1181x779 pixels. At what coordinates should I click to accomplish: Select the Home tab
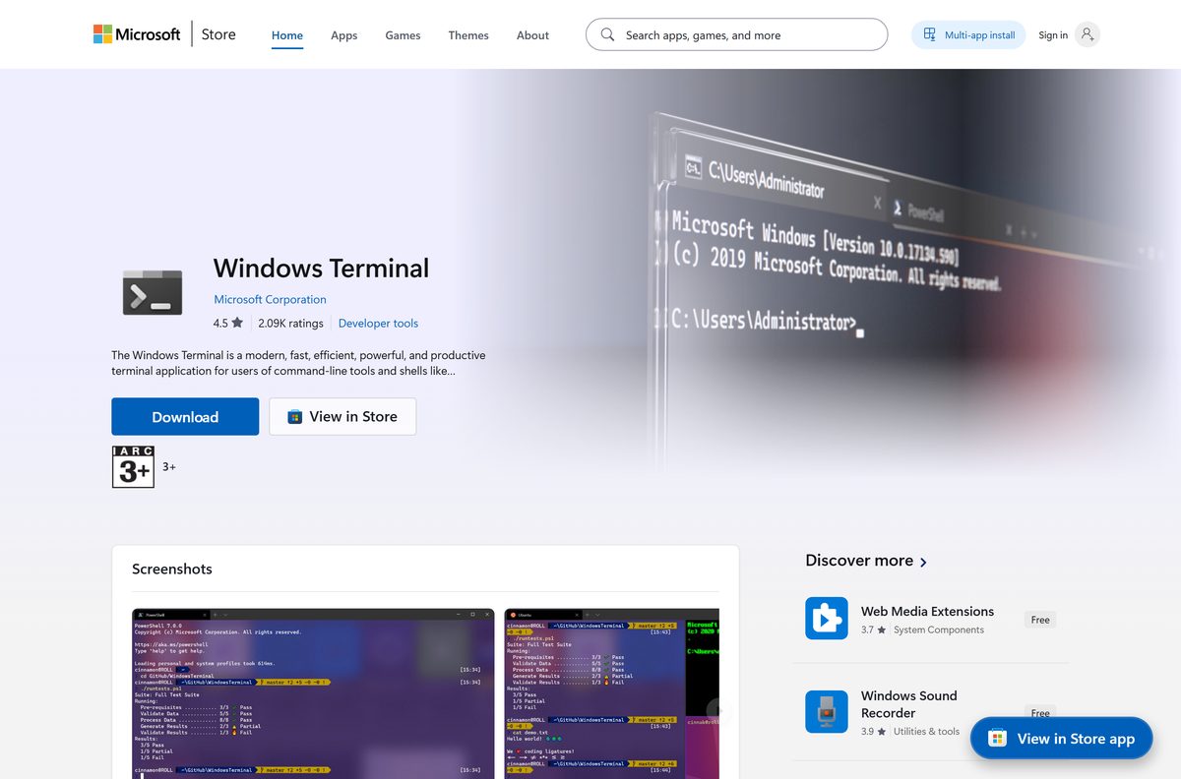pos(287,35)
